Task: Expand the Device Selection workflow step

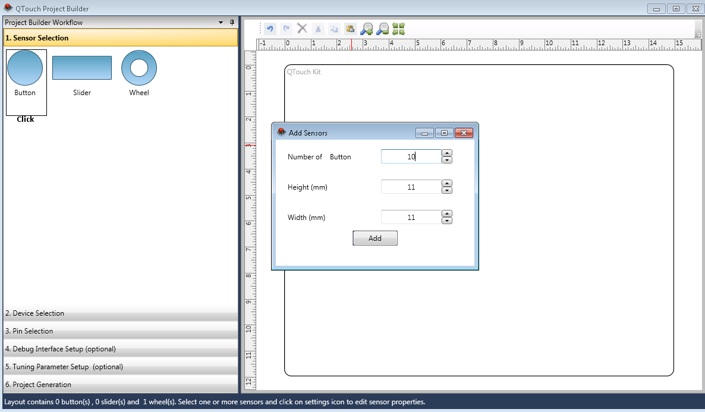Action: point(120,313)
